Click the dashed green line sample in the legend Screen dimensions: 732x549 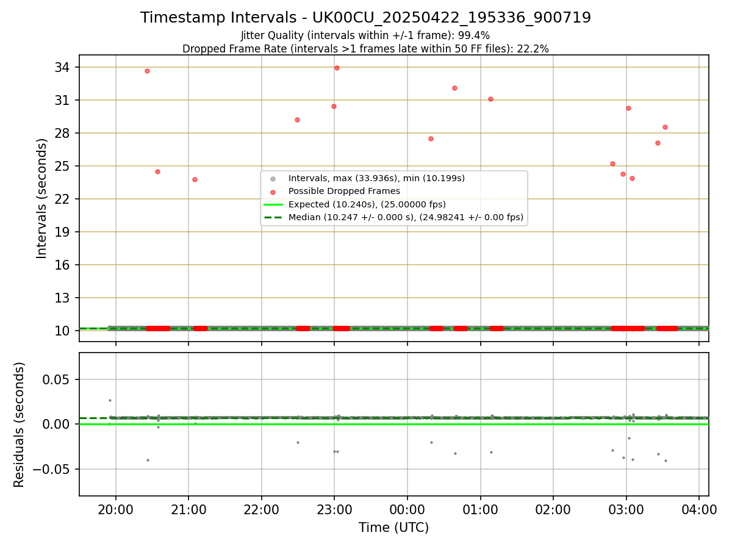(273, 217)
